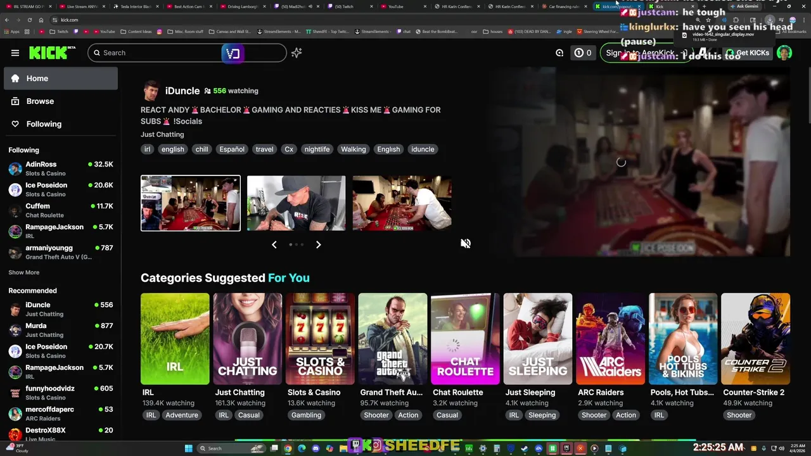811x456 pixels.
Task: Open the Chat Roulette category card
Action: [465, 339]
